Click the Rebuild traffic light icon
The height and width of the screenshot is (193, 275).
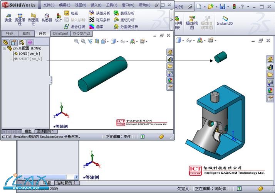pos(234,7)
